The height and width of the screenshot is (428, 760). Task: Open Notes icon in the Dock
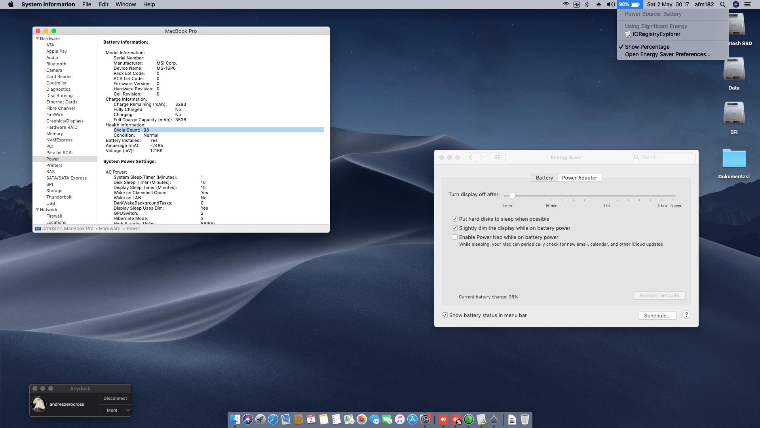click(x=324, y=419)
